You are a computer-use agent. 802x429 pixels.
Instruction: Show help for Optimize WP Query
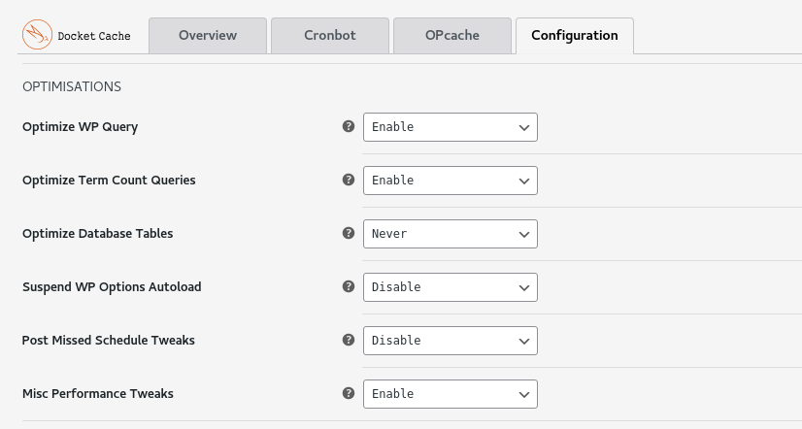[349, 126]
